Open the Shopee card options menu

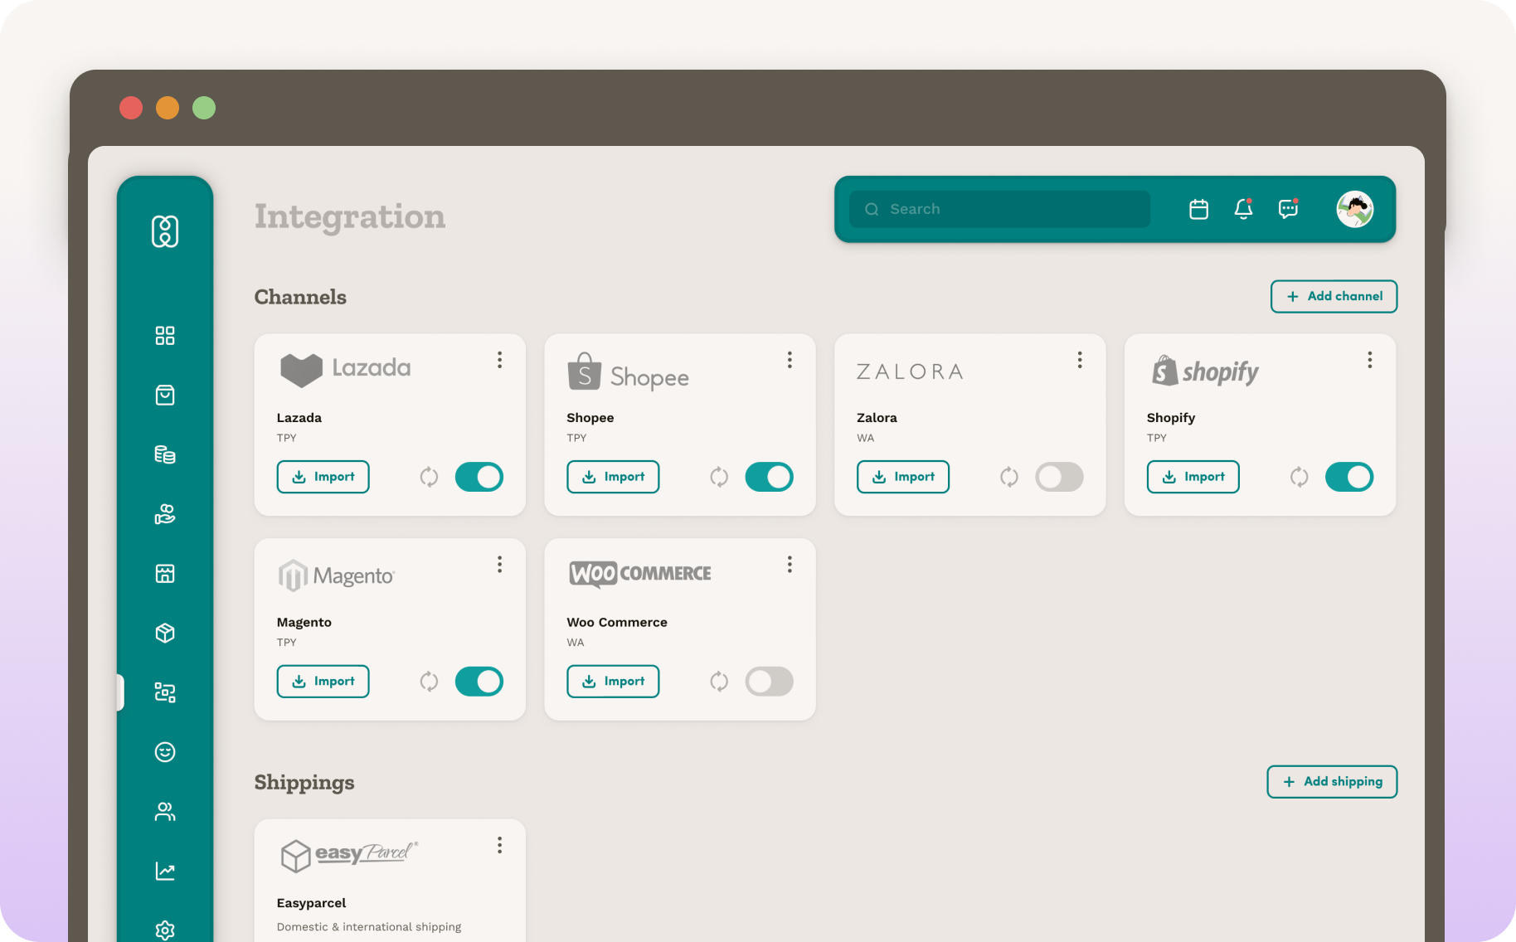pyautogui.click(x=789, y=360)
